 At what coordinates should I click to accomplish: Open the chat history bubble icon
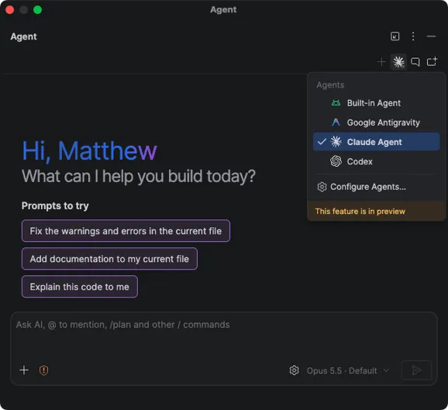[415, 62]
